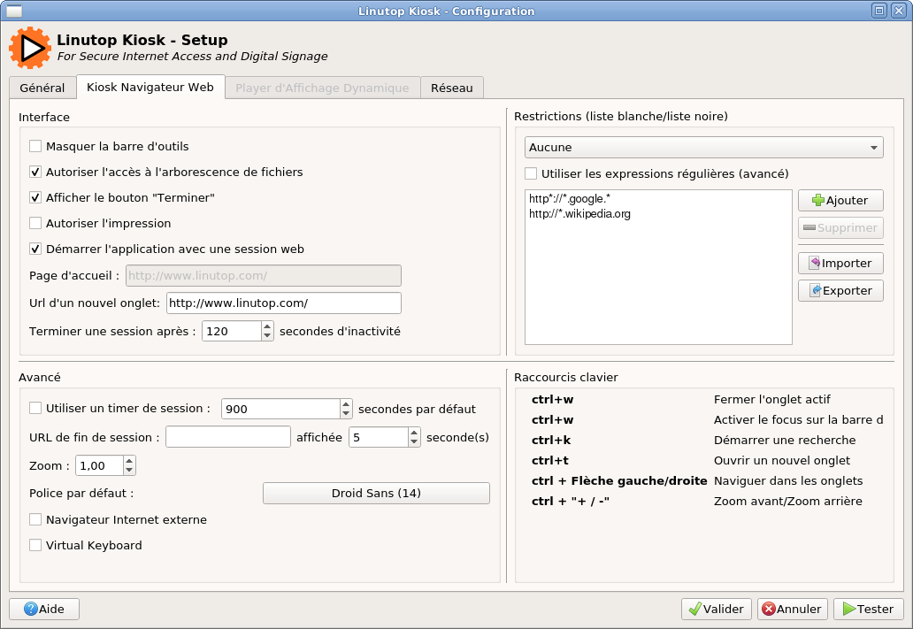The image size is (913, 629).
Task: Increase session timer value up arrow
Action: (346, 403)
